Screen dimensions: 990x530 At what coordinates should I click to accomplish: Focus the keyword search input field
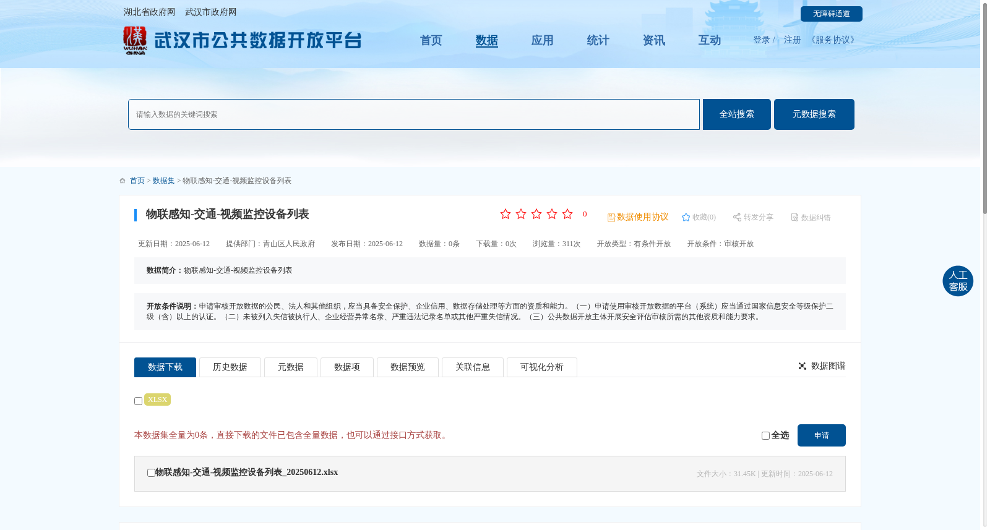pos(414,114)
